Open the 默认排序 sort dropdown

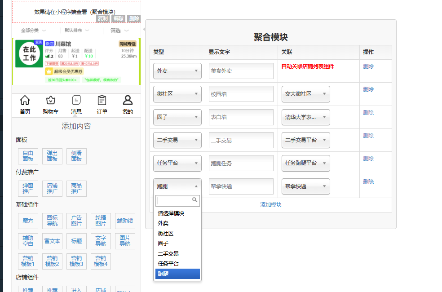77,31
